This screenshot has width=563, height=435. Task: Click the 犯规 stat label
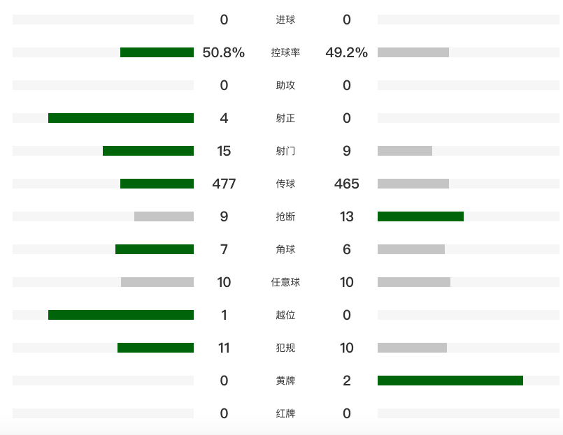pyautogui.click(x=285, y=348)
